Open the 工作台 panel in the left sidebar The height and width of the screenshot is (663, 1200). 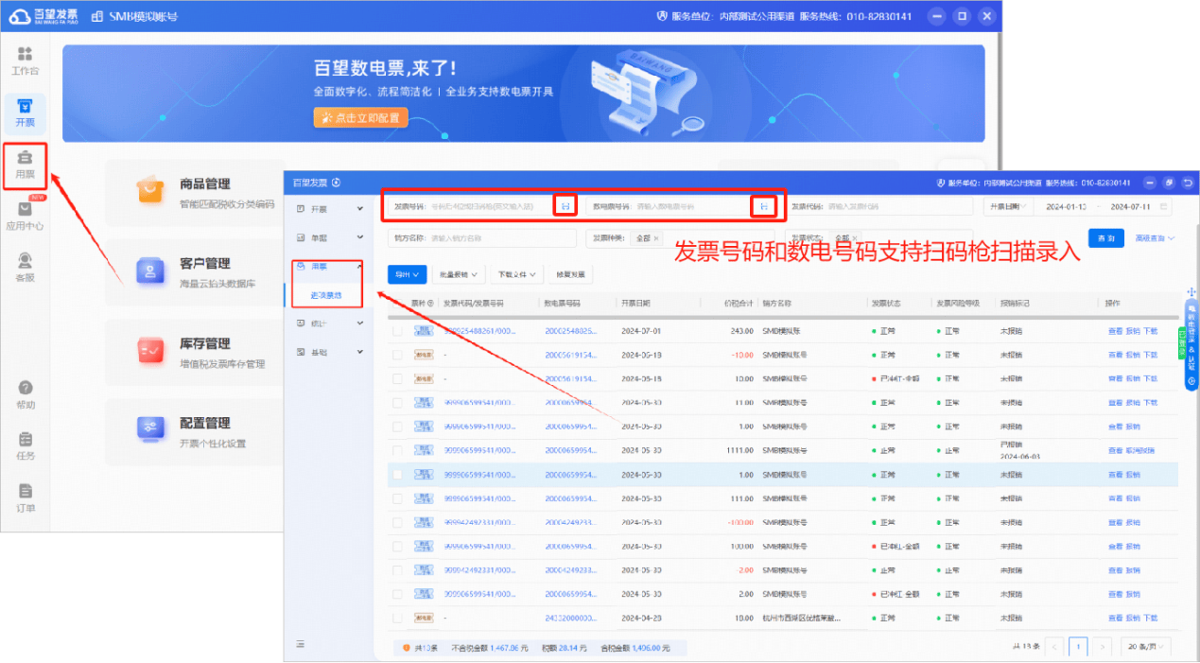pos(24,62)
